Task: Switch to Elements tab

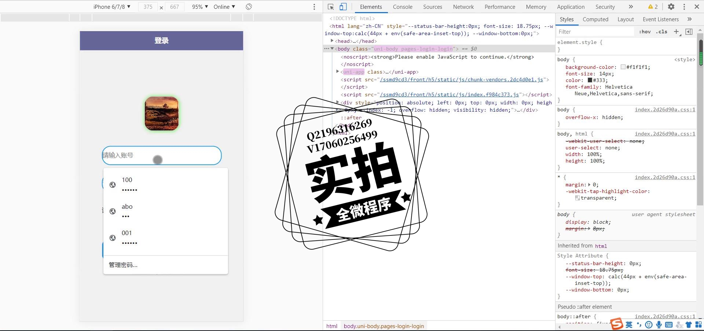Action: click(x=371, y=7)
